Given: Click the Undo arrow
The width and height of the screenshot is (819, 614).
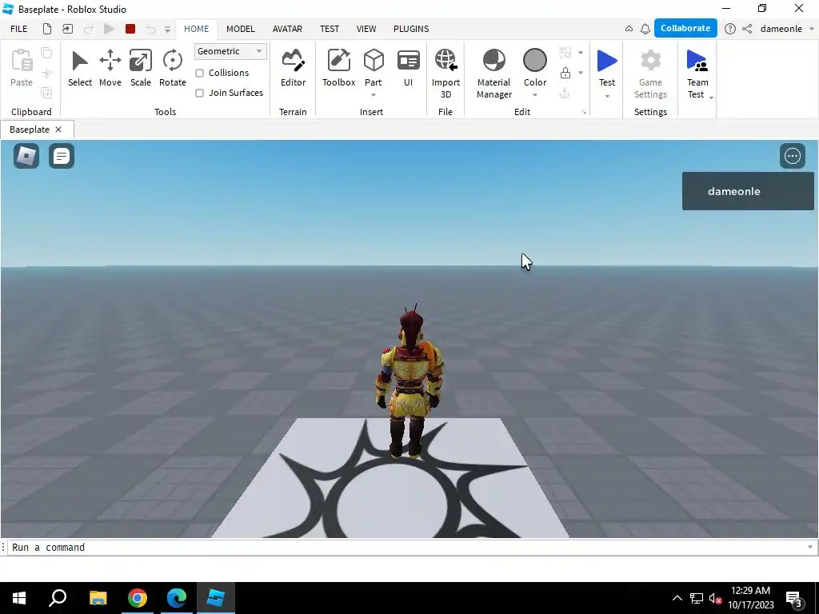Looking at the screenshot, I should 151,30.
